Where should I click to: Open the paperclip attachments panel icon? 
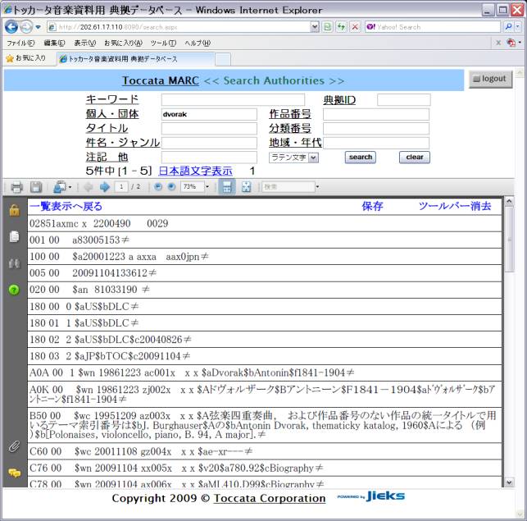(x=14, y=446)
